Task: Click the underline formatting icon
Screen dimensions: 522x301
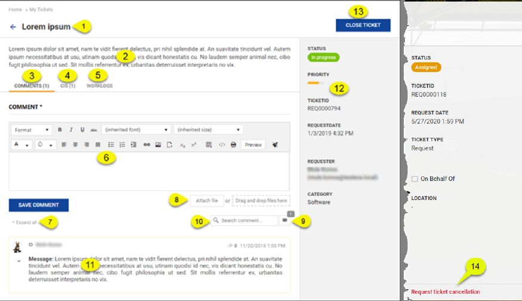Action: coord(82,130)
